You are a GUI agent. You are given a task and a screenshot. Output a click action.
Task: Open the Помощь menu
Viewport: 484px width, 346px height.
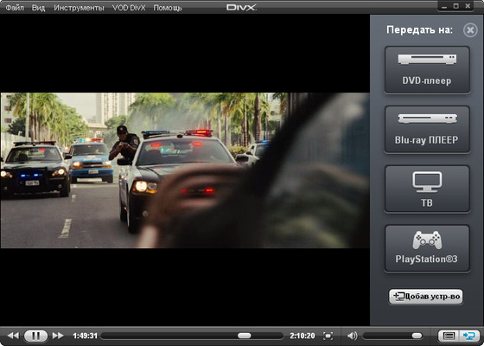click(168, 8)
